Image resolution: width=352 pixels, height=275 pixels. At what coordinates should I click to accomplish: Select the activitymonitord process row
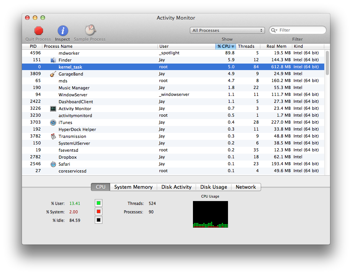[173, 116]
